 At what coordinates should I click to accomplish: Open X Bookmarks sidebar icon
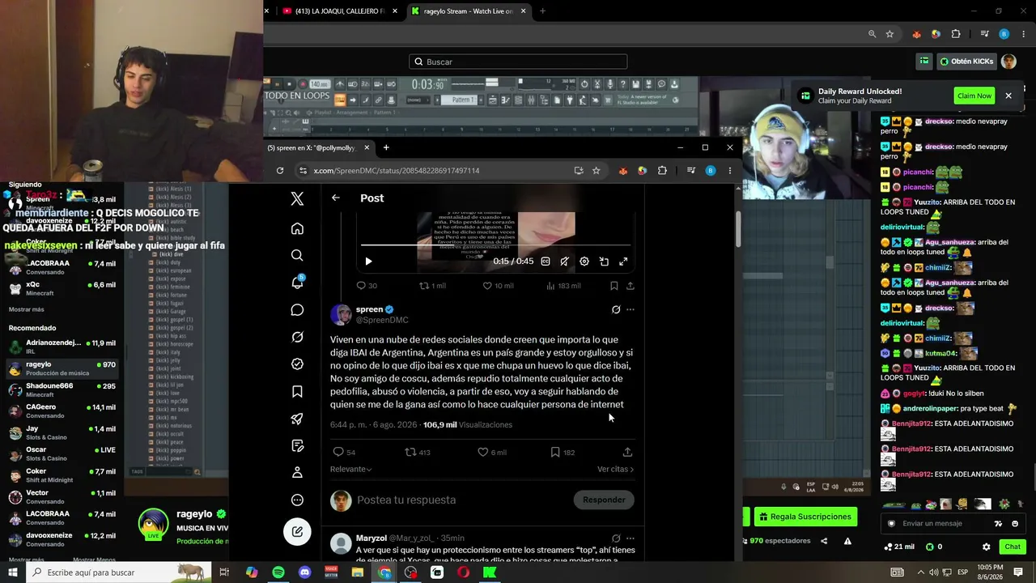(297, 392)
